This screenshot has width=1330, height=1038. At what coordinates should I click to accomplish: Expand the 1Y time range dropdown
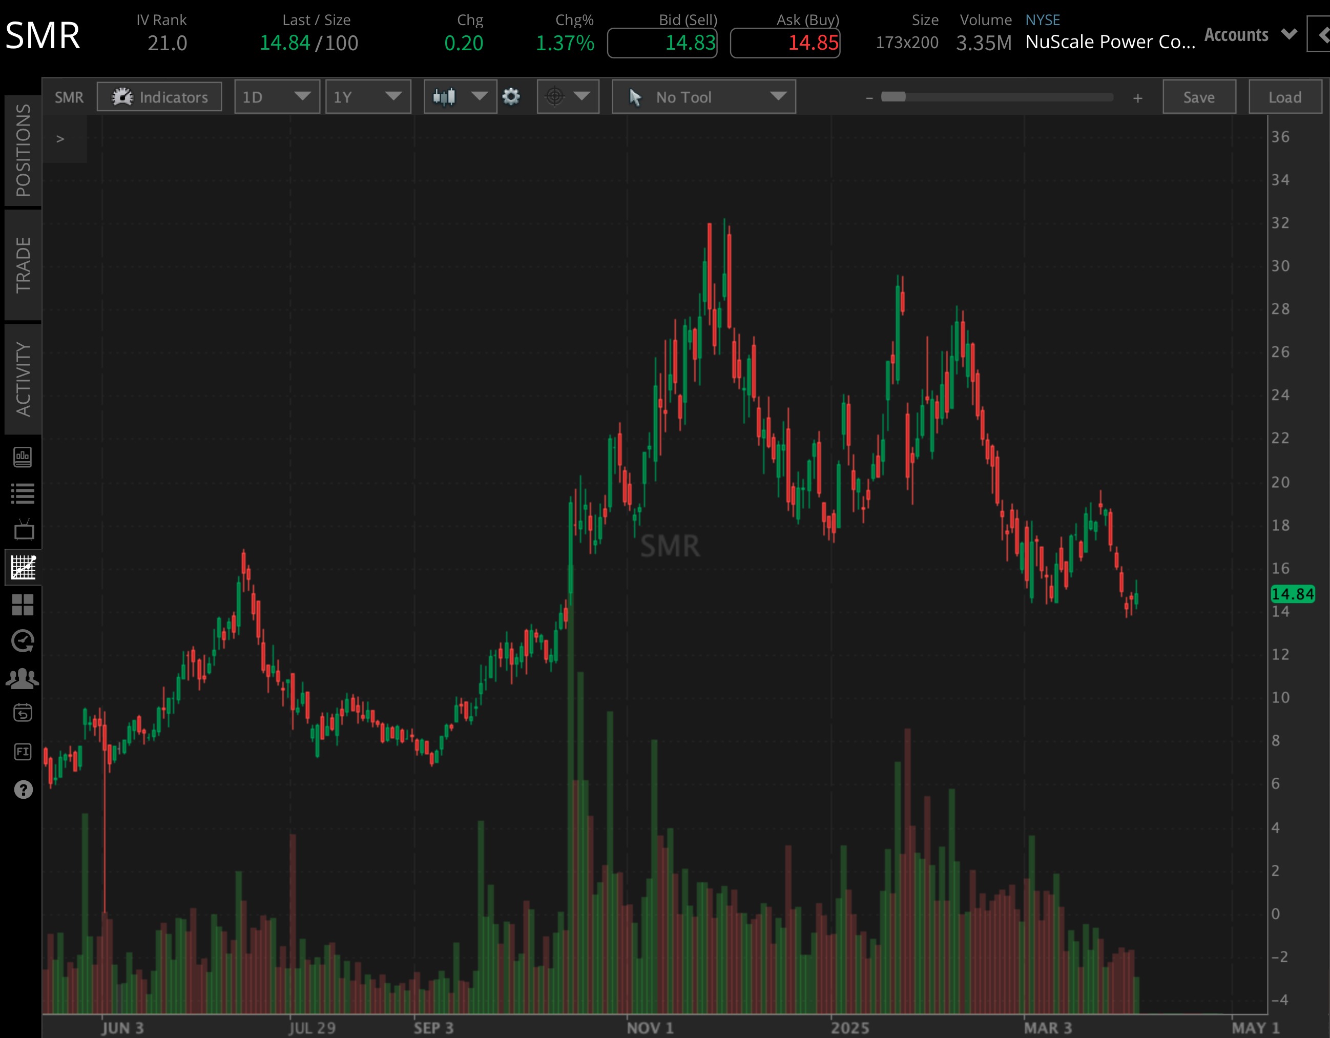pyautogui.click(x=368, y=96)
